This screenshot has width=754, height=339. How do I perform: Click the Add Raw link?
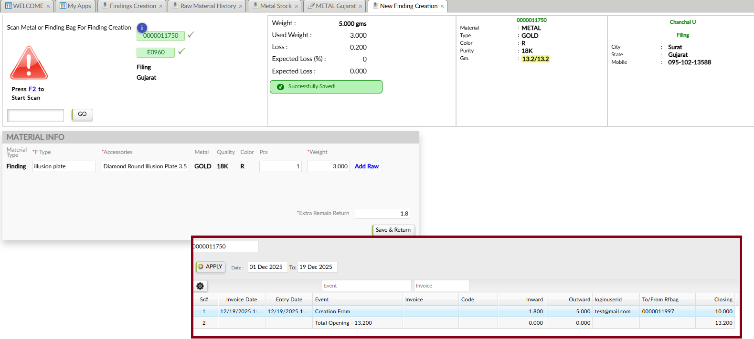366,166
